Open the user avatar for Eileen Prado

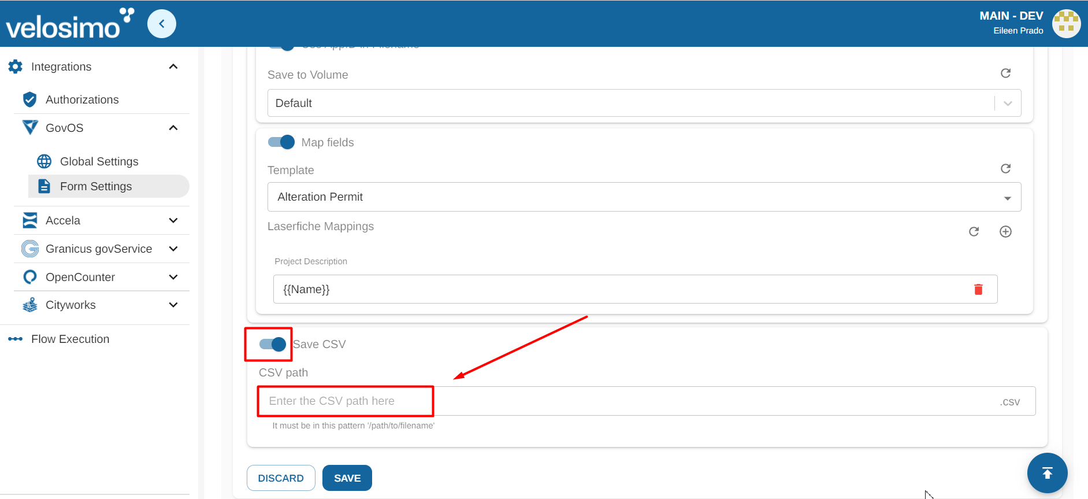click(x=1066, y=24)
